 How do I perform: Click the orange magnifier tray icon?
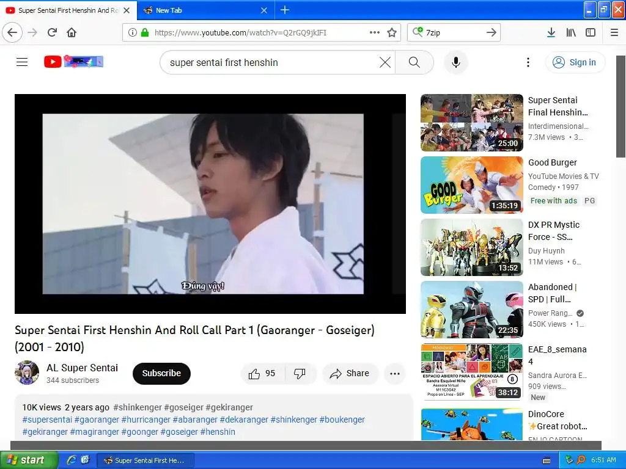click(x=581, y=460)
